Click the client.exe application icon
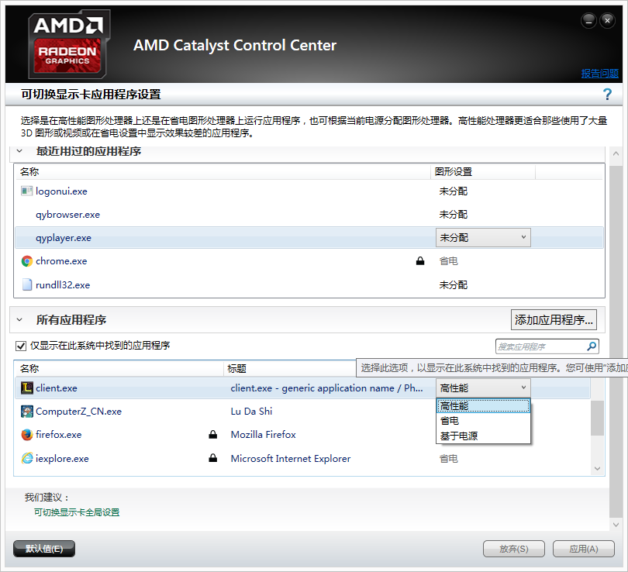Image resolution: width=628 pixels, height=572 pixels. click(27, 388)
